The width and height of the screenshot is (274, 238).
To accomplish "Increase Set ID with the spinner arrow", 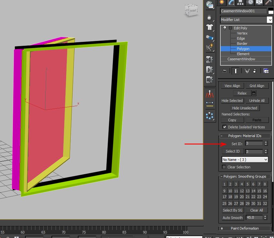I will pos(266,142).
